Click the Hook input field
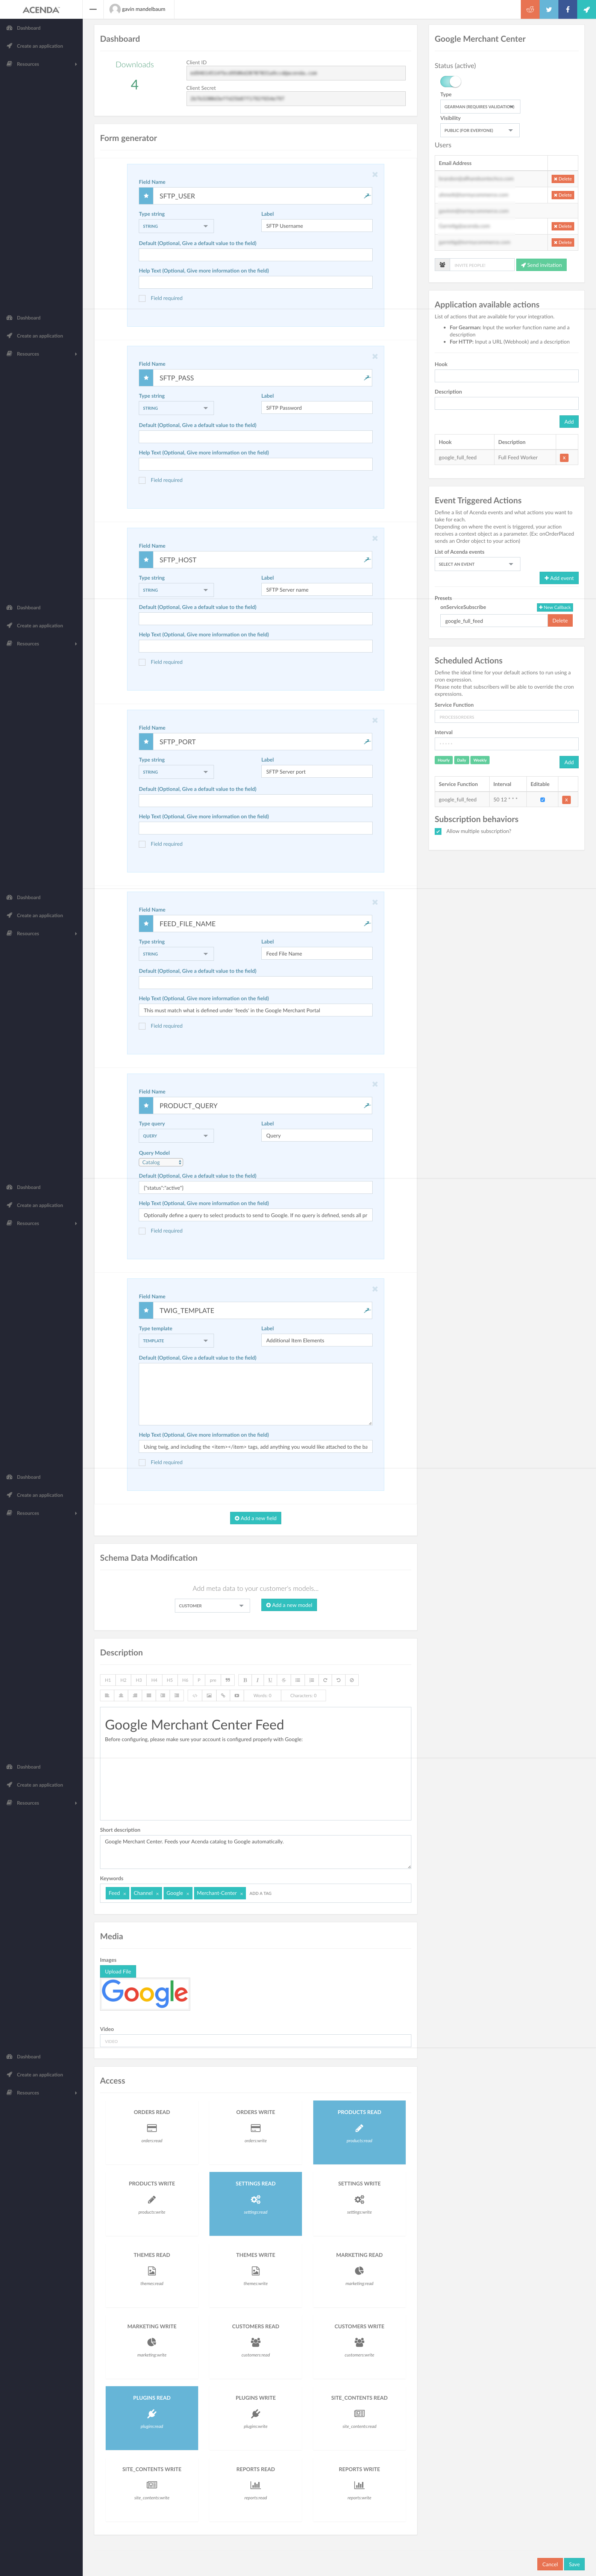The height and width of the screenshot is (2576, 596). pyautogui.click(x=507, y=376)
